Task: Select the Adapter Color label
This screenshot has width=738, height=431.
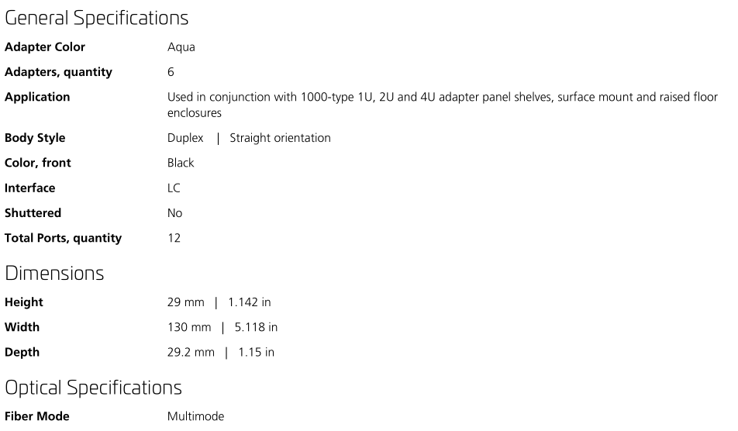Action: click(x=45, y=47)
